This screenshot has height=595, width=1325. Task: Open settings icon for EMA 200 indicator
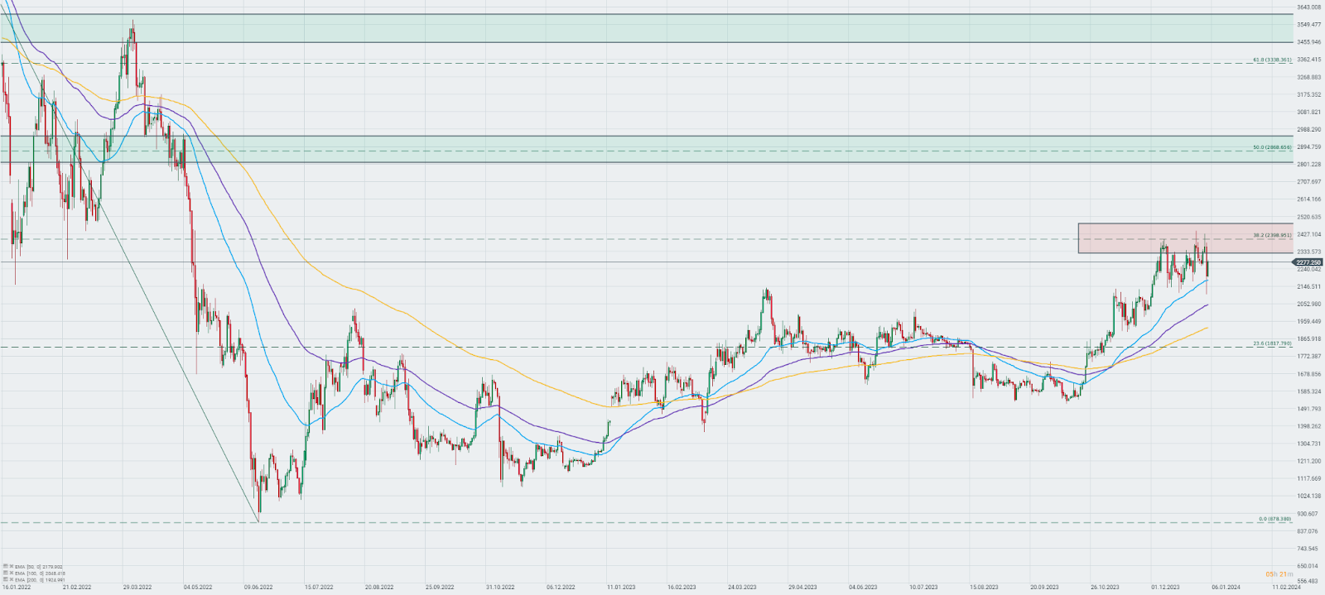[6, 579]
